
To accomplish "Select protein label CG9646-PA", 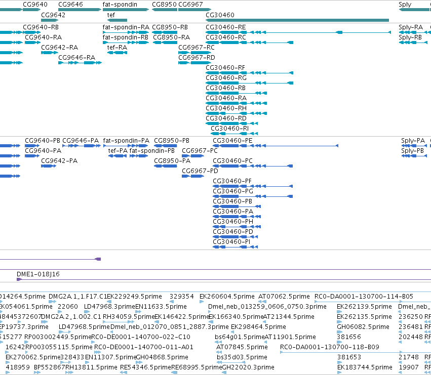I will coord(80,141).
